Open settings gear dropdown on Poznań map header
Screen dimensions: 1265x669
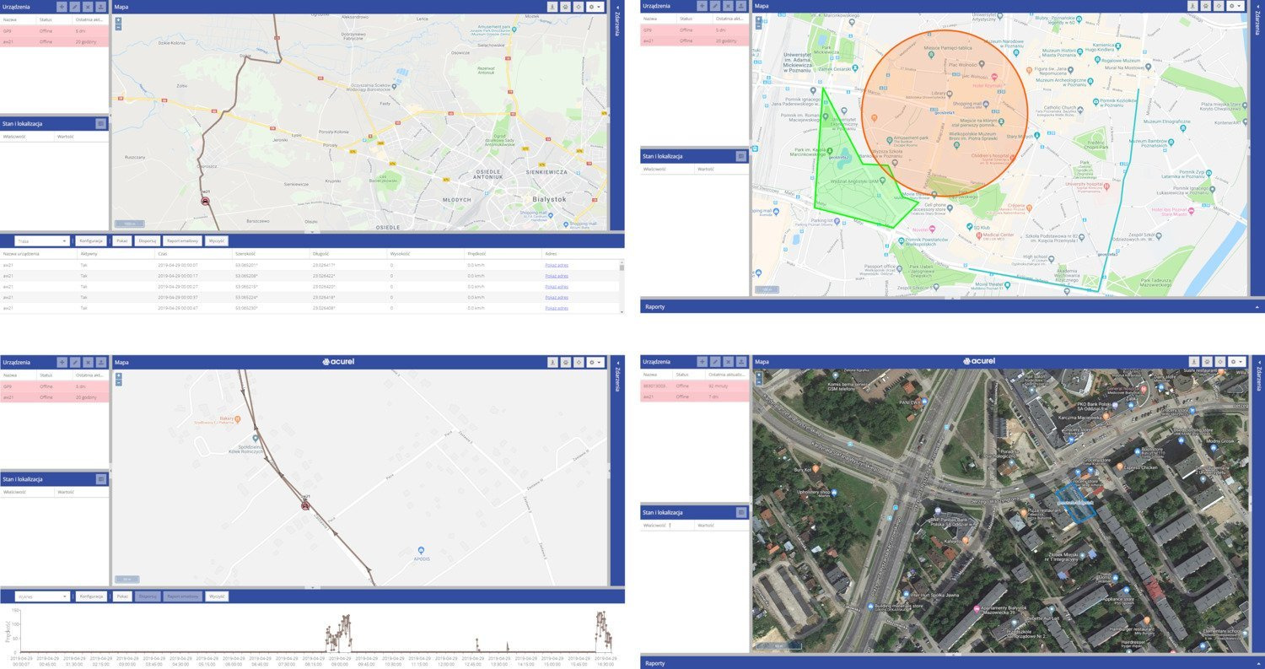(1236, 6)
